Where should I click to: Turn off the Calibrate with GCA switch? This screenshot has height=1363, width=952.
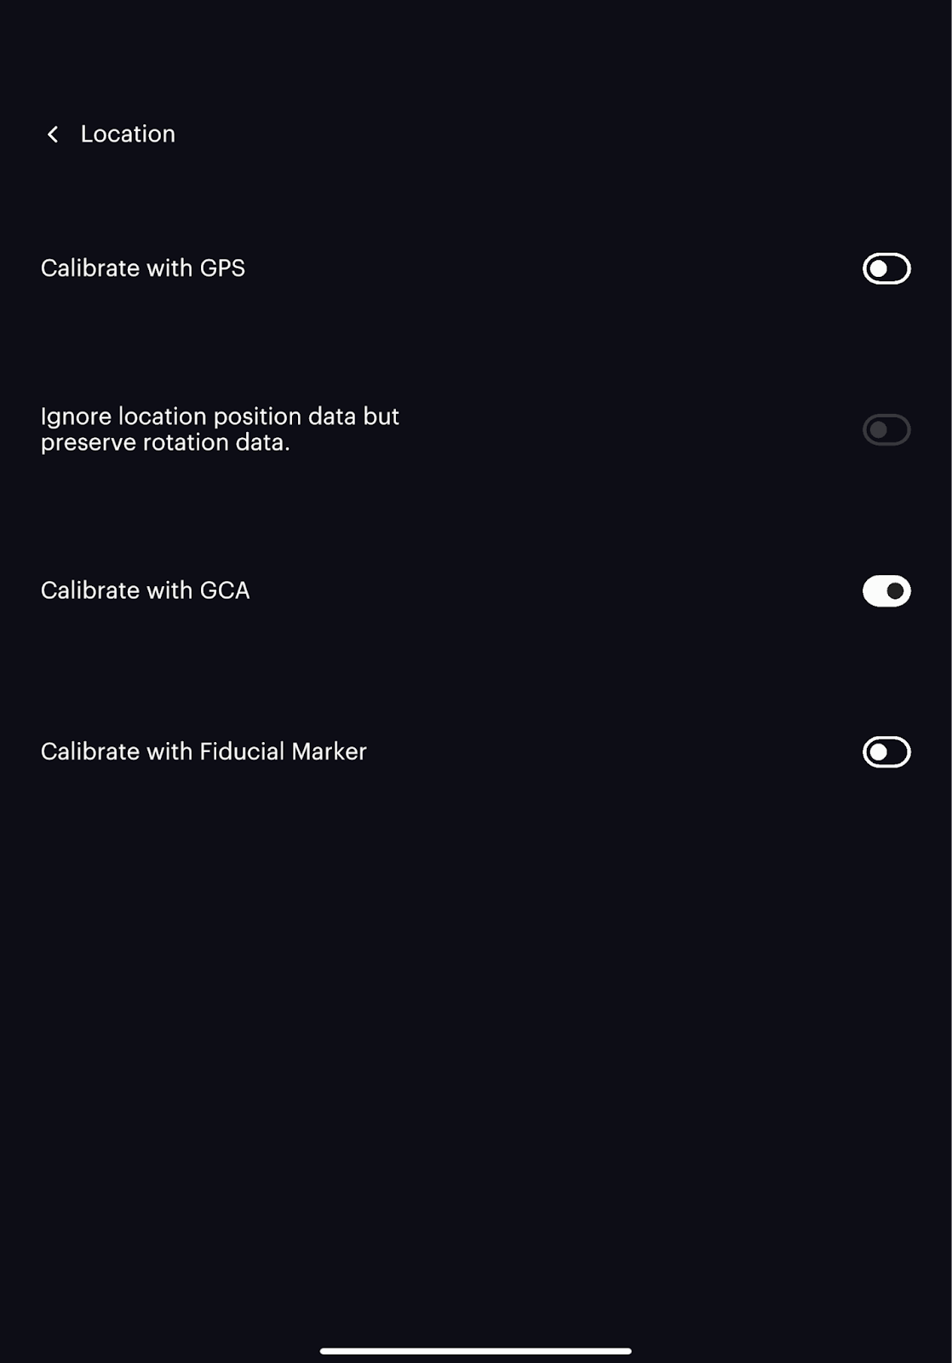click(886, 591)
